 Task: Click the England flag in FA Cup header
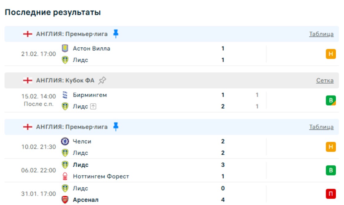pos(28,80)
